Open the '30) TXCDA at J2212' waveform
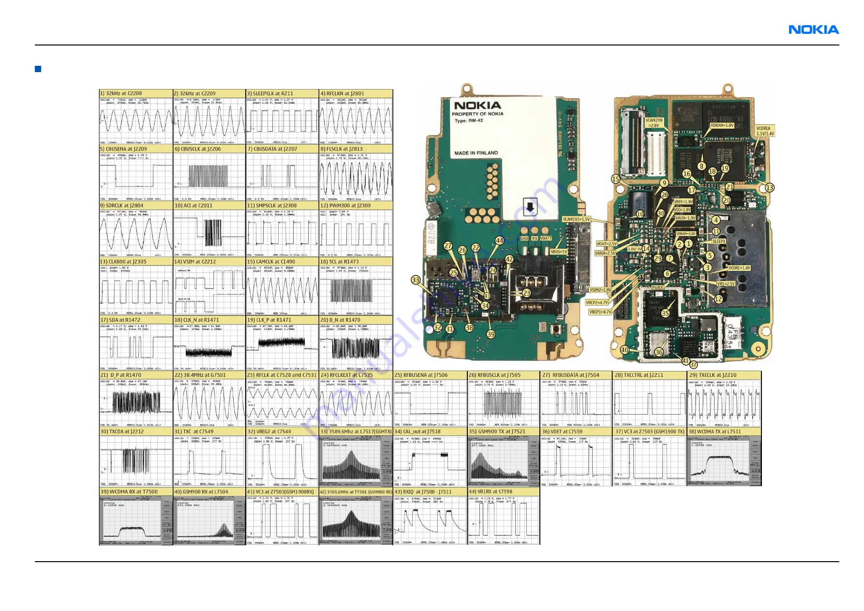Viewport: 864px width, 611px height. [136, 461]
